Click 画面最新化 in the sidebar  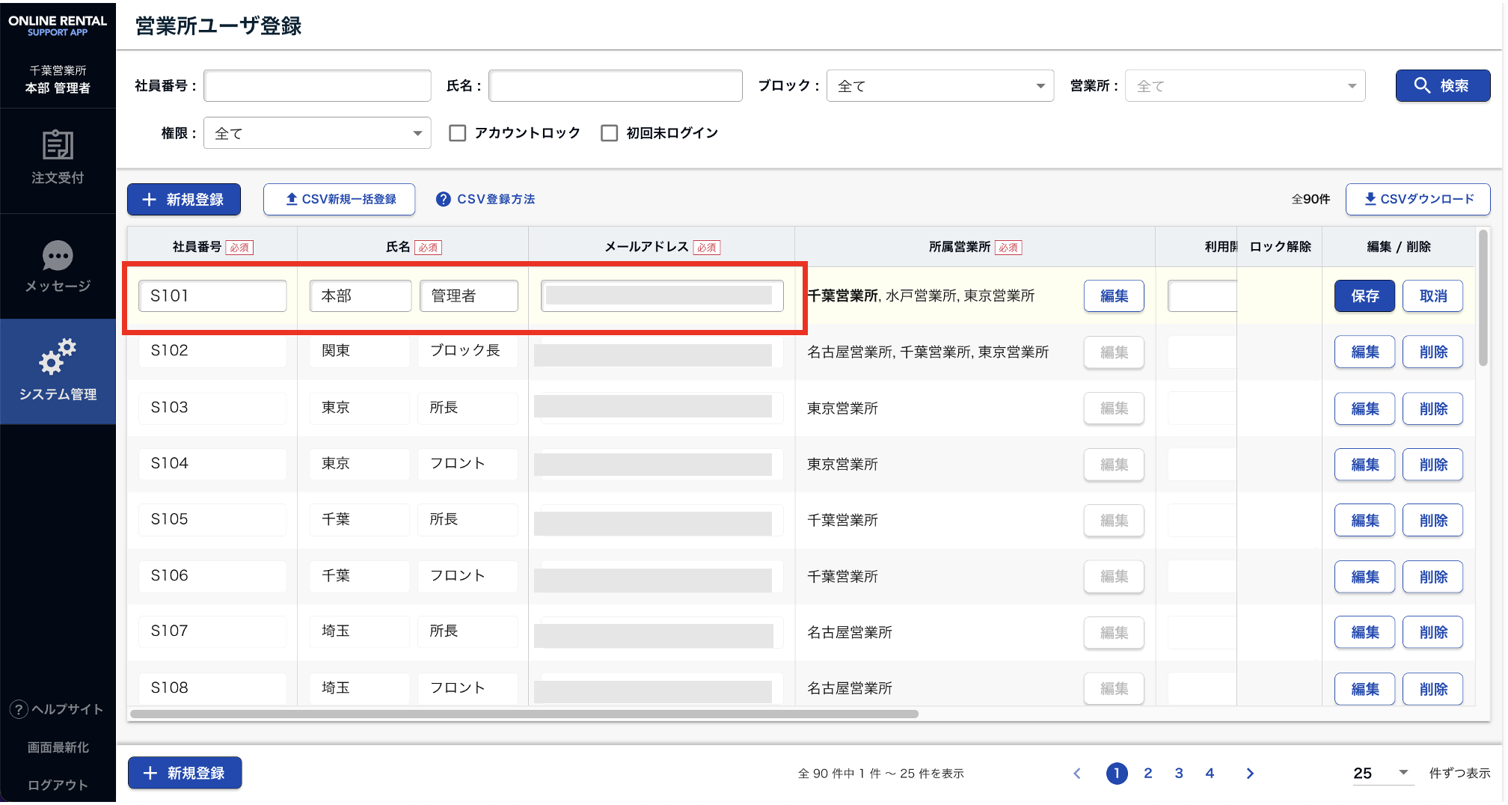(x=58, y=747)
